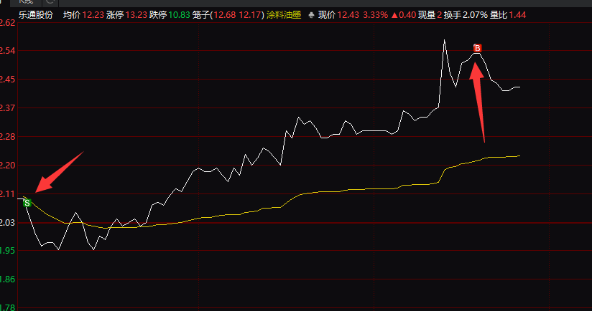592x311 pixels.
Task: Click the ▲0.40 price change
Action: pyautogui.click(x=404, y=15)
